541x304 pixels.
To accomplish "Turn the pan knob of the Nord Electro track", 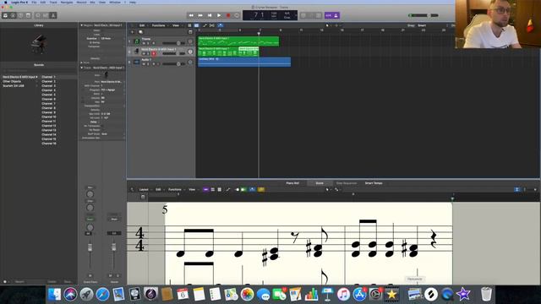I will tap(190, 52).
